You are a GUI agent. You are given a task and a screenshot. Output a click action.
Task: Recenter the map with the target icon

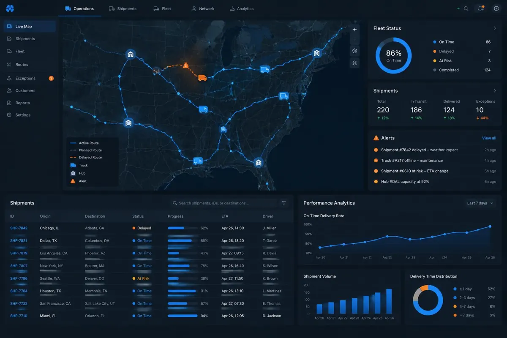click(x=355, y=51)
